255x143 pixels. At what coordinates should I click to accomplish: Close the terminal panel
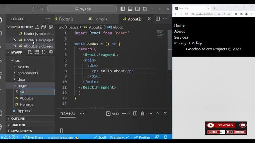point(165,114)
